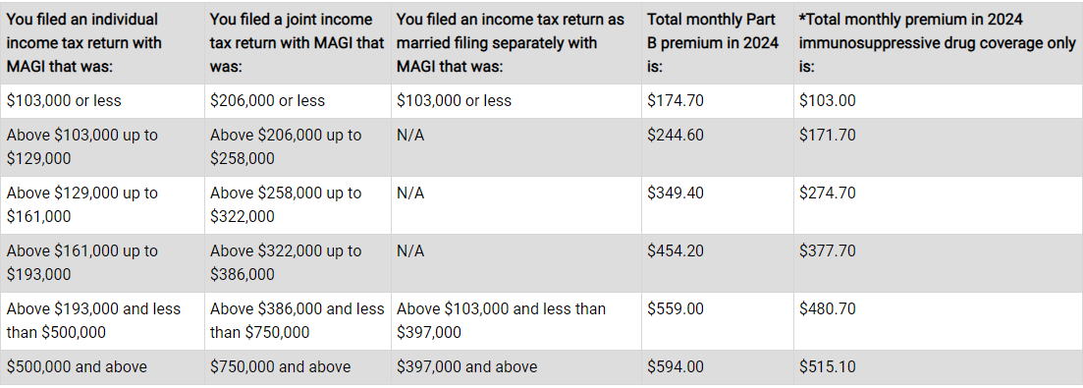Click the joint income tax return header
This screenshot has width=1083, height=388.
point(298,42)
